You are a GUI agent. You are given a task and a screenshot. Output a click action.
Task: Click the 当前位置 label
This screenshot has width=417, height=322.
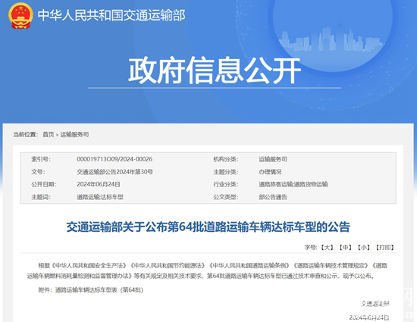coord(26,134)
